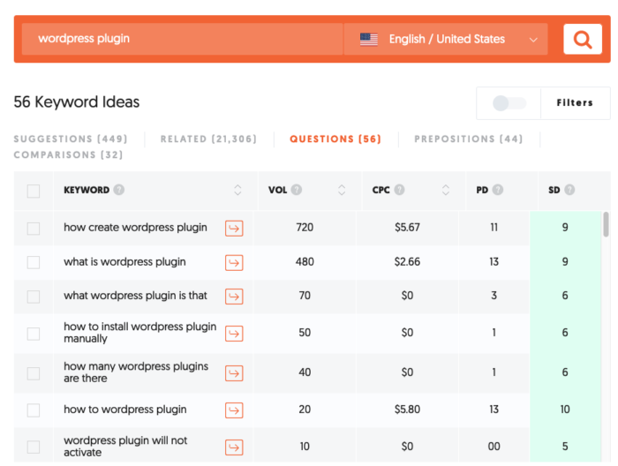Check the box for 'wordpress plugin will not activate'
Image resolution: width=618 pixels, height=466 pixels.
34,447
